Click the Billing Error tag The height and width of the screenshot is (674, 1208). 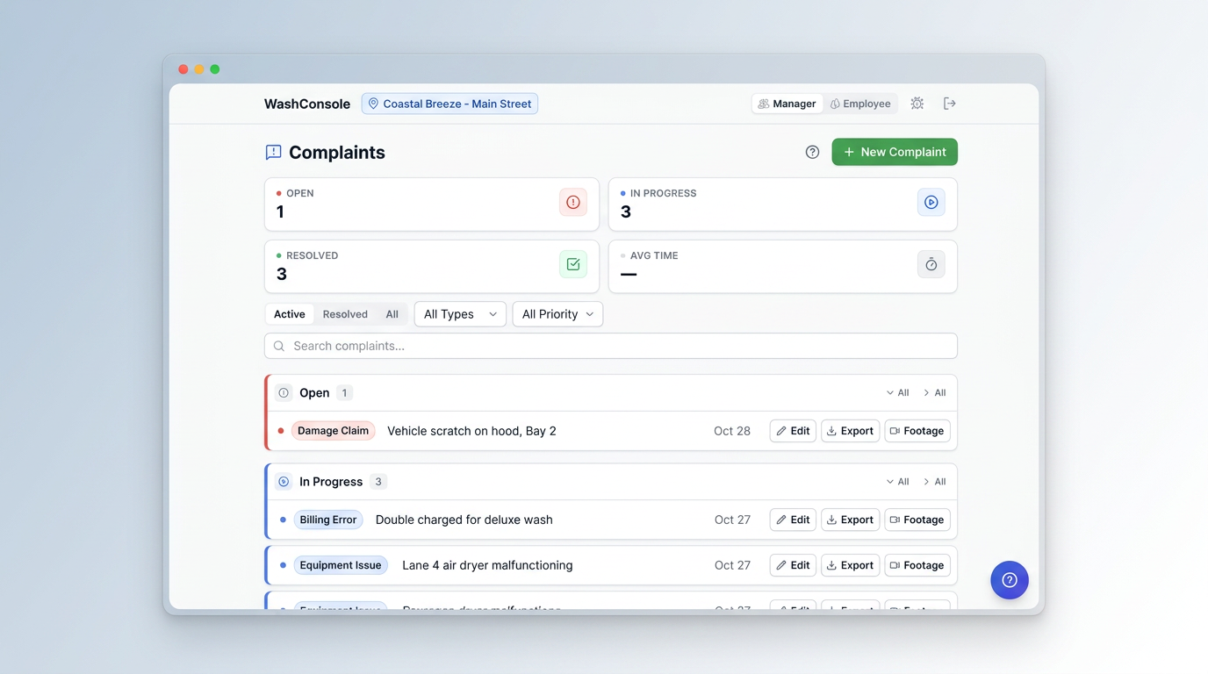328,520
